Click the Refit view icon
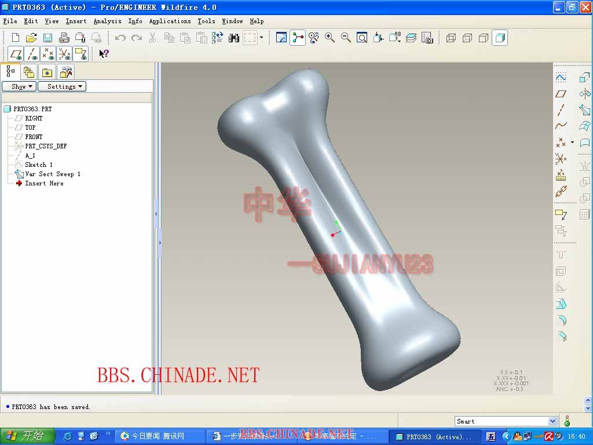 coord(362,38)
